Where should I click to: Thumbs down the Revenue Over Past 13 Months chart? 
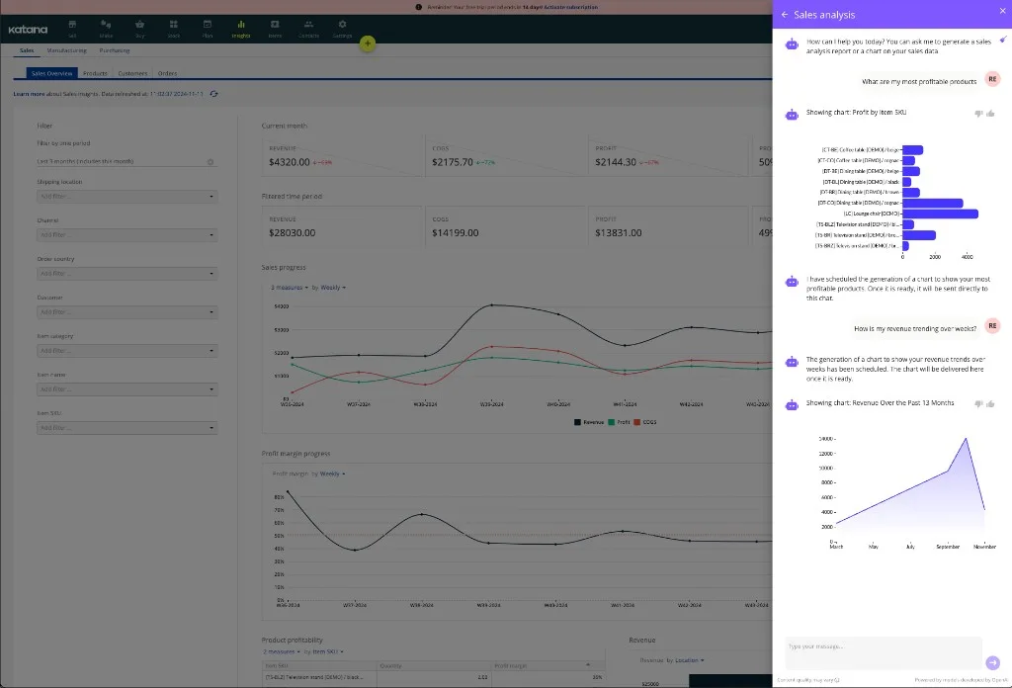(x=978, y=404)
